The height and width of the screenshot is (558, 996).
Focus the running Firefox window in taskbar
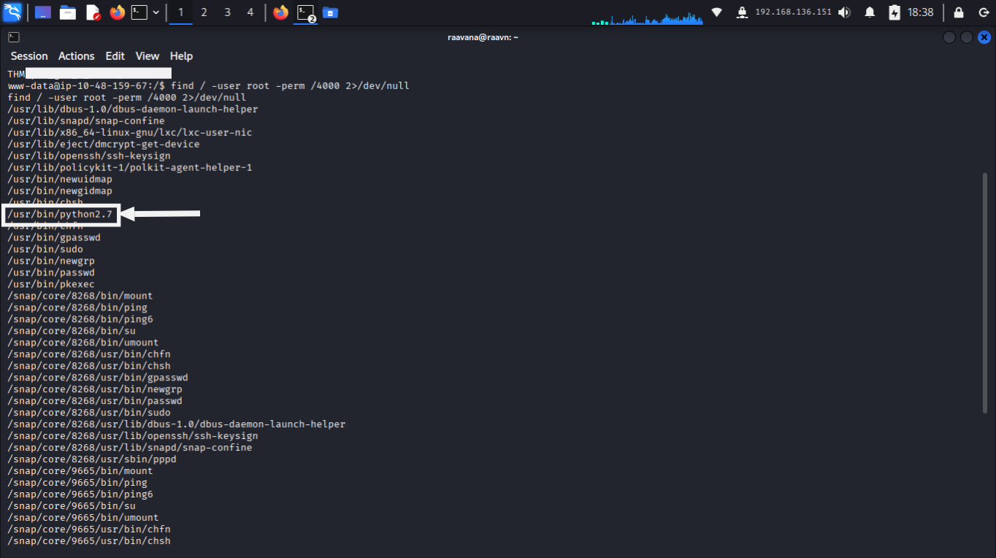(x=280, y=12)
